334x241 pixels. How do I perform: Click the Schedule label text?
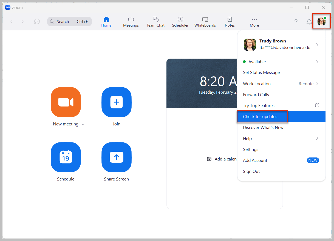pos(66,179)
